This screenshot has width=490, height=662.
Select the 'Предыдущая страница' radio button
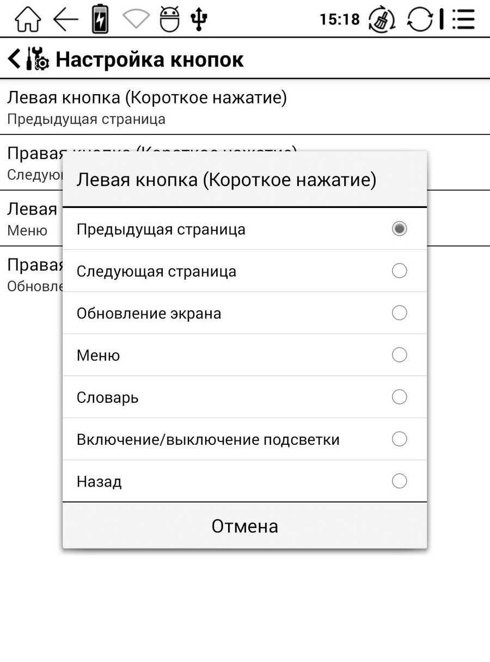(x=399, y=229)
